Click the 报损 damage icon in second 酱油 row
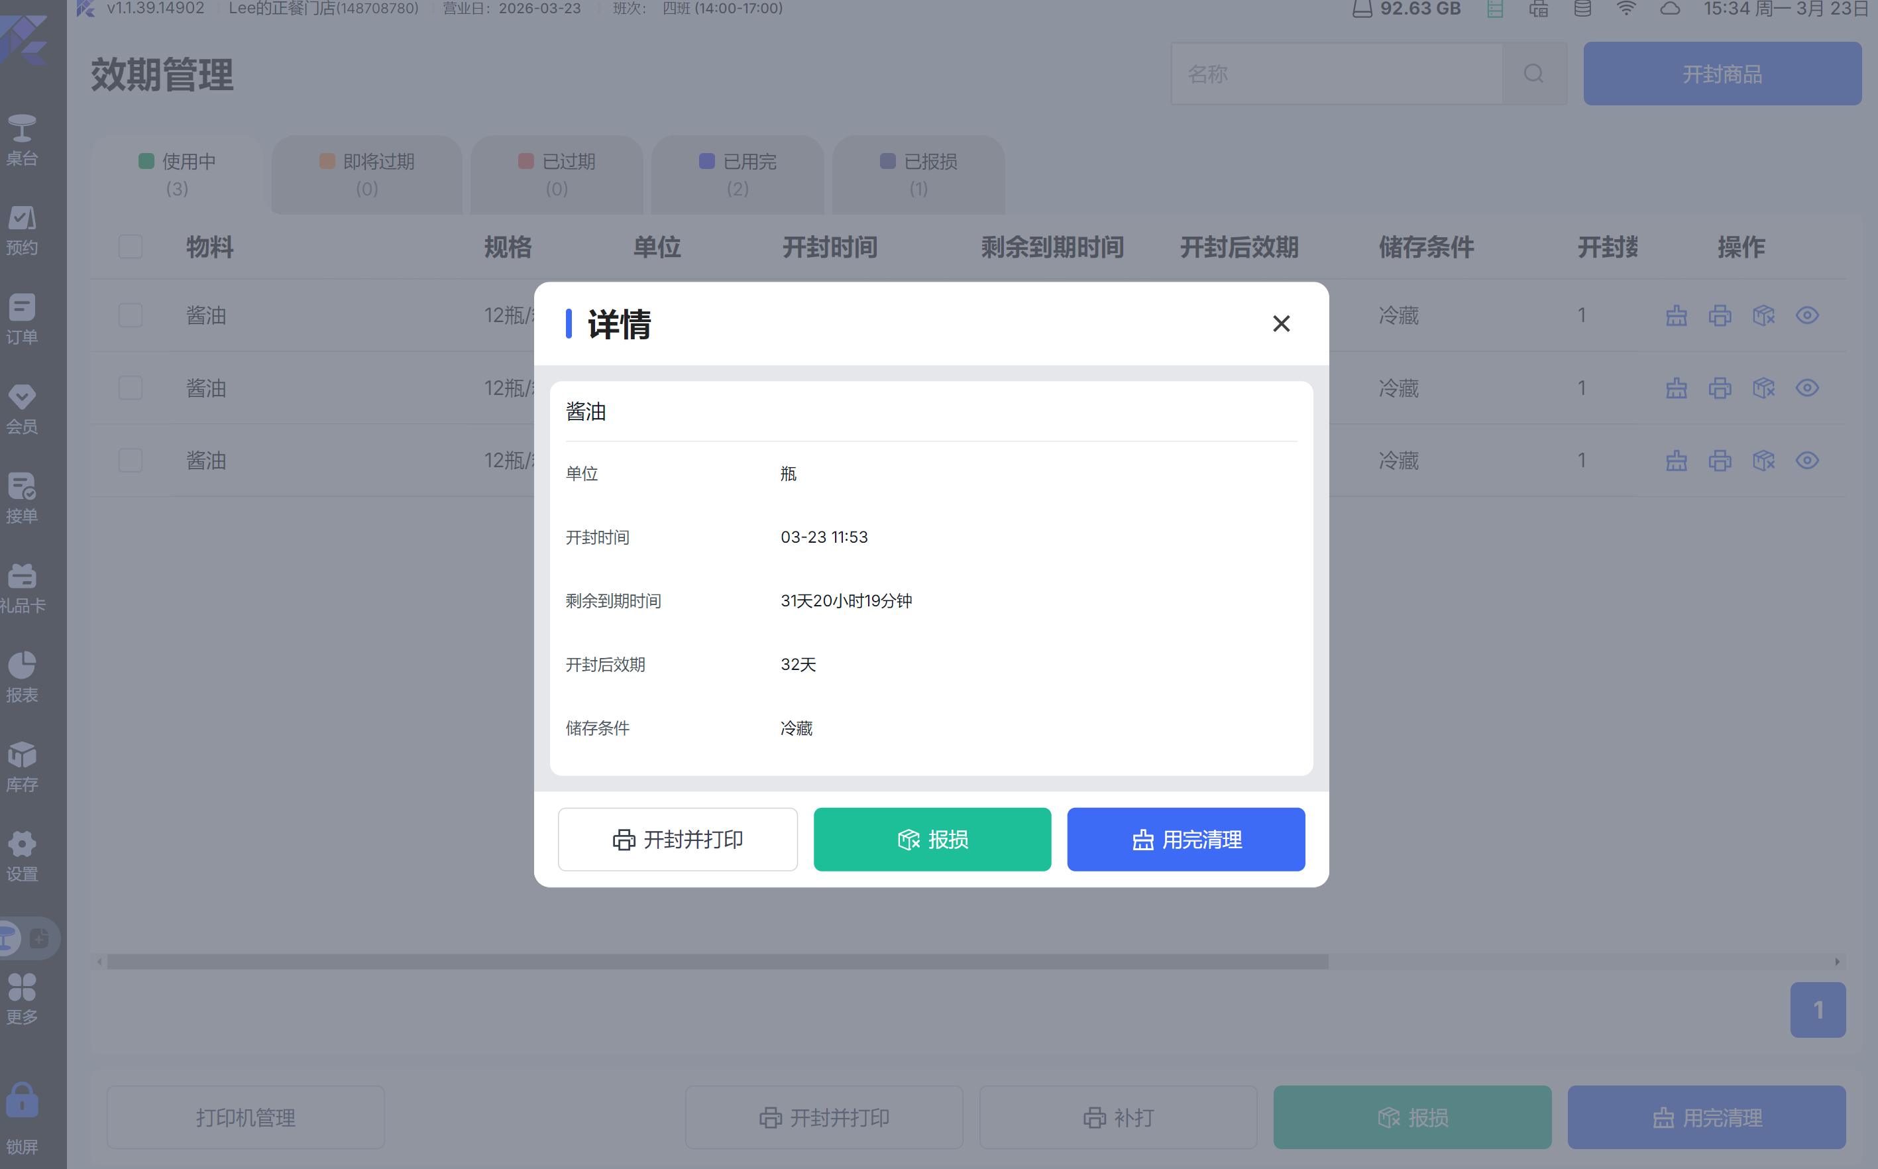Screen dimensions: 1878x1169 tap(1763, 388)
